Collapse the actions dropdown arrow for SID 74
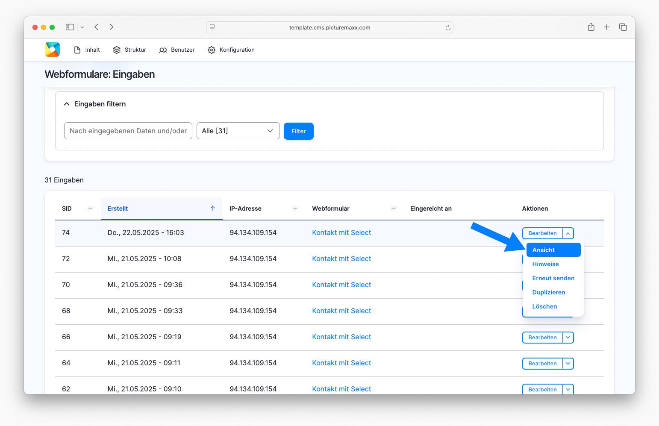659x426 pixels. 568,233
